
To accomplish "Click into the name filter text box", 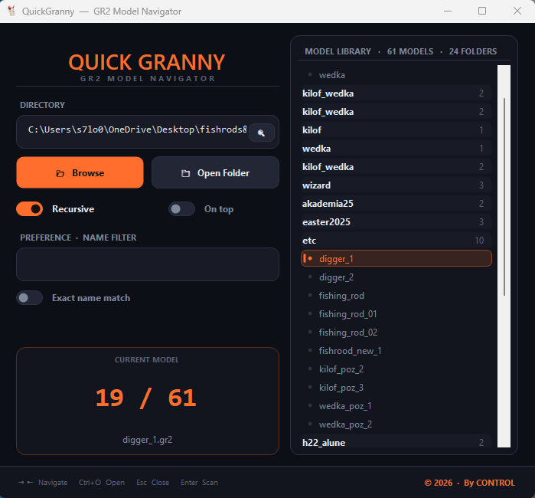I will [148, 264].
